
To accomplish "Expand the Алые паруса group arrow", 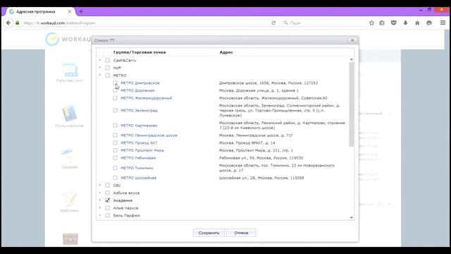I will click(100, 207).
